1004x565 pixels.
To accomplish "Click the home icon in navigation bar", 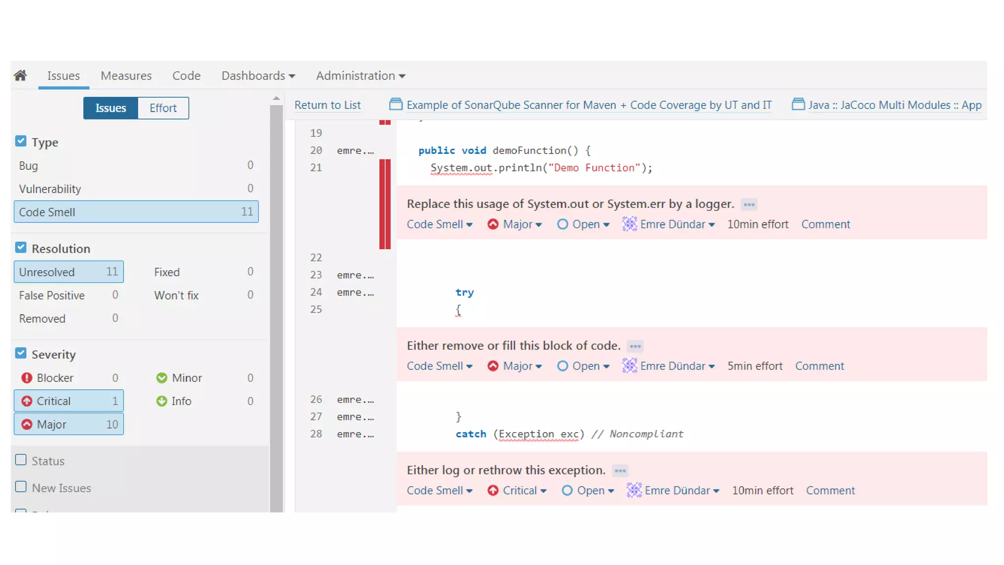I will (20, 76).
